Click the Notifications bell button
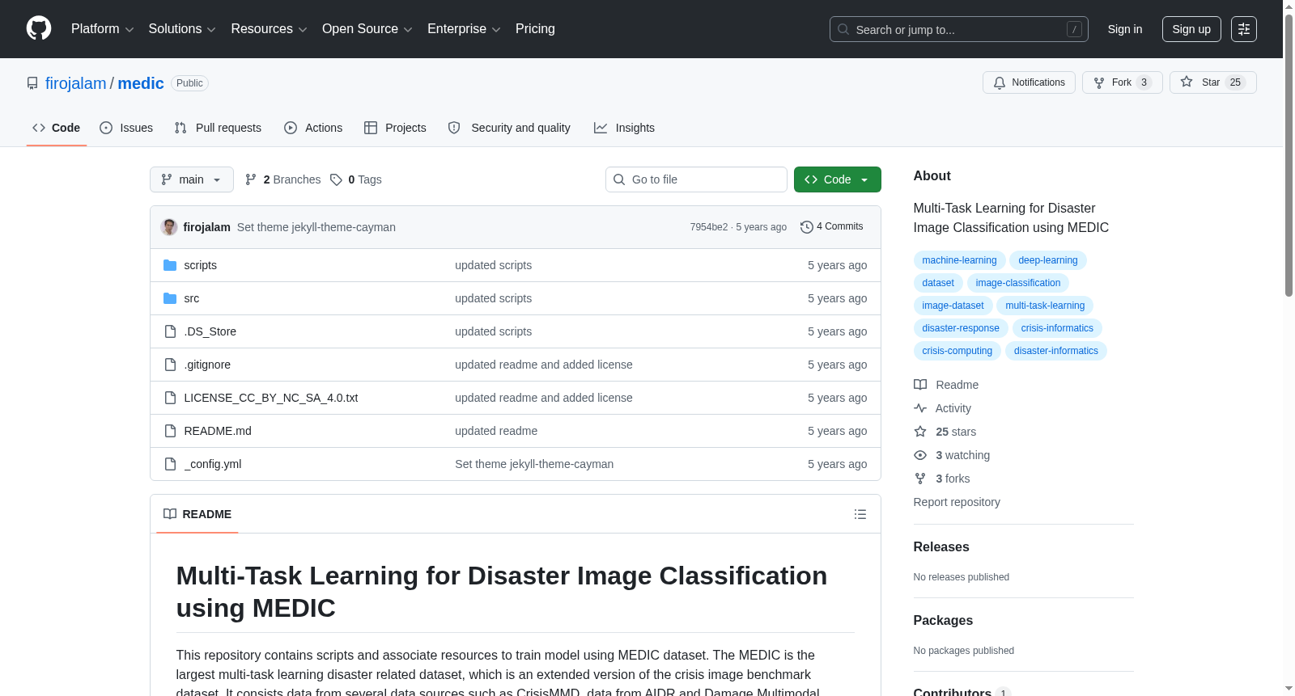 point(1029,82)
